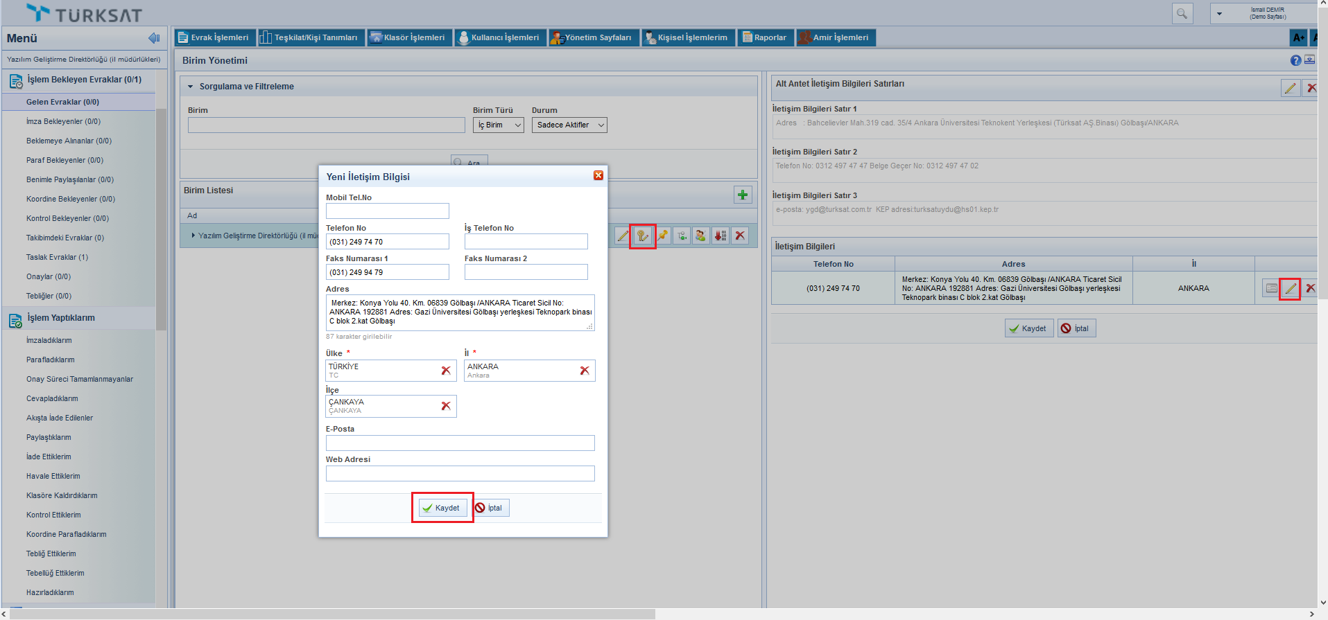Collapse the Sorgulama ve Filtreleme section
This screenshot has width=1328, height=620.
[191, 87]
